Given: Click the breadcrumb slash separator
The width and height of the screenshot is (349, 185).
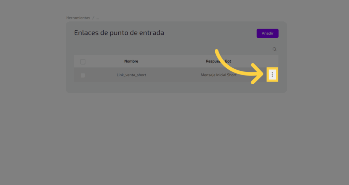Looking at the screenshot, I should pyautogui.click(x=93, y=18).
